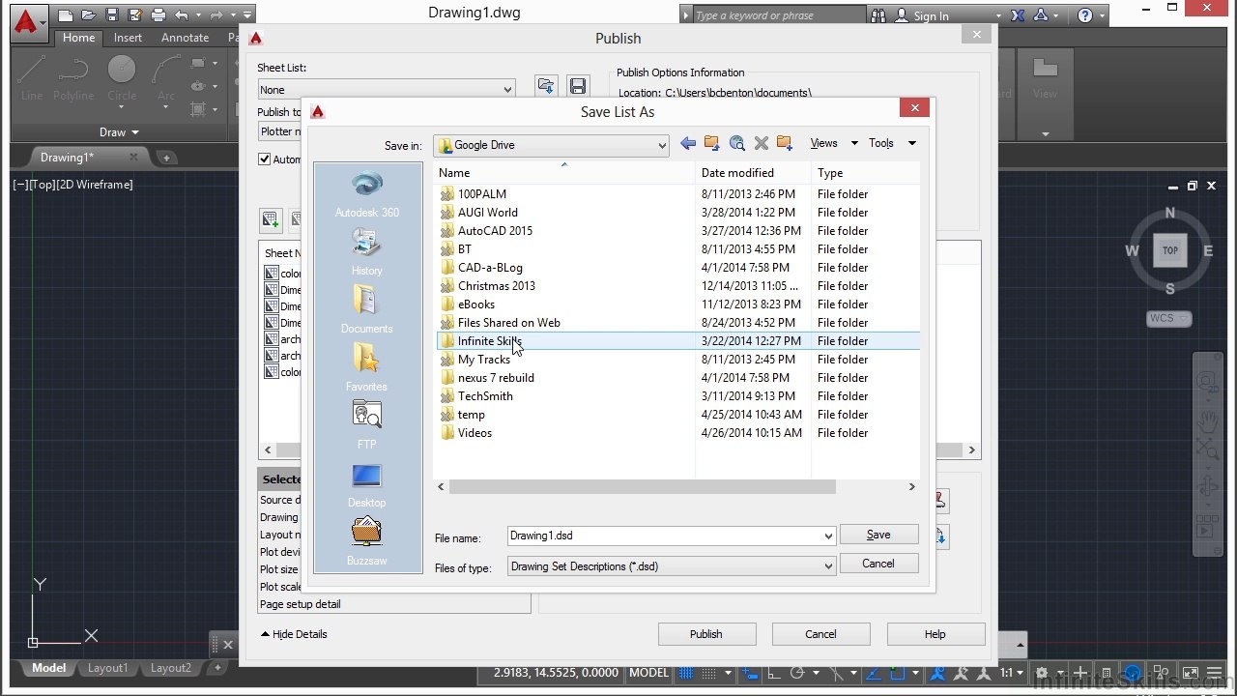Open the WCS dropdown under ViewCube
The height and width of the screenshot is (696, 1237).
coord(1169,318)
